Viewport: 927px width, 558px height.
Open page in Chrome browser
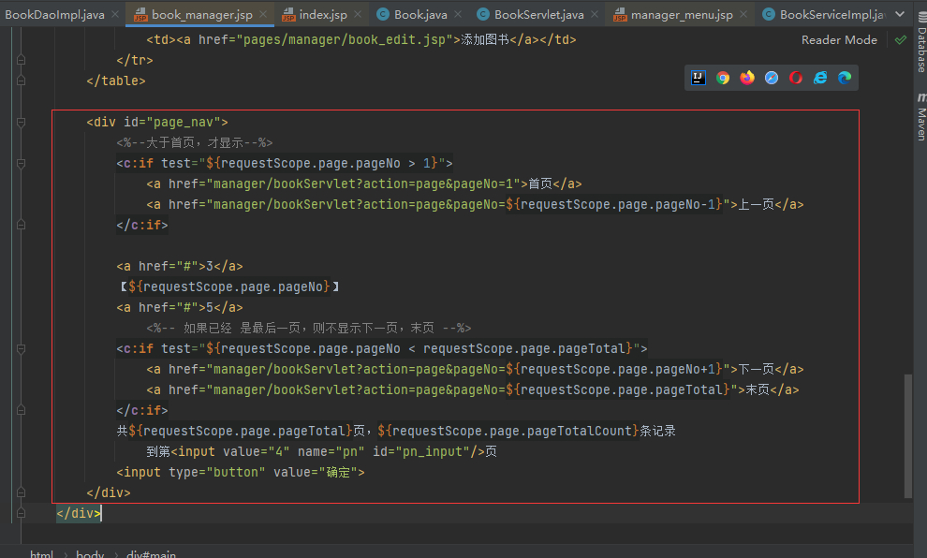pos(723,78)
